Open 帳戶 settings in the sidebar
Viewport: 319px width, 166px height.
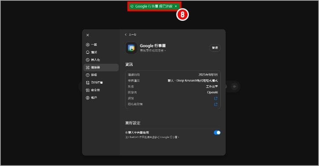(101, 98)
